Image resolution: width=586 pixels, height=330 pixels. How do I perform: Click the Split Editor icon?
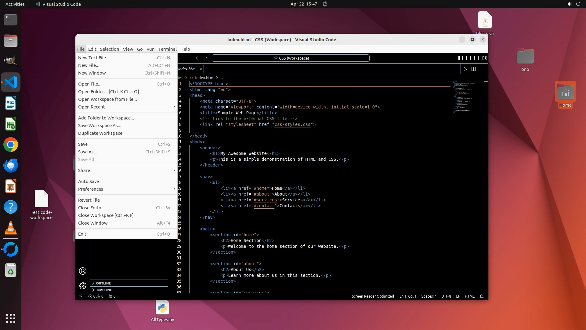click(x=473, y=69)
